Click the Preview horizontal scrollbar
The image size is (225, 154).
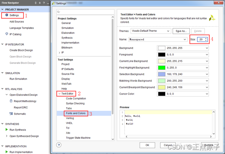pos(169,136)
